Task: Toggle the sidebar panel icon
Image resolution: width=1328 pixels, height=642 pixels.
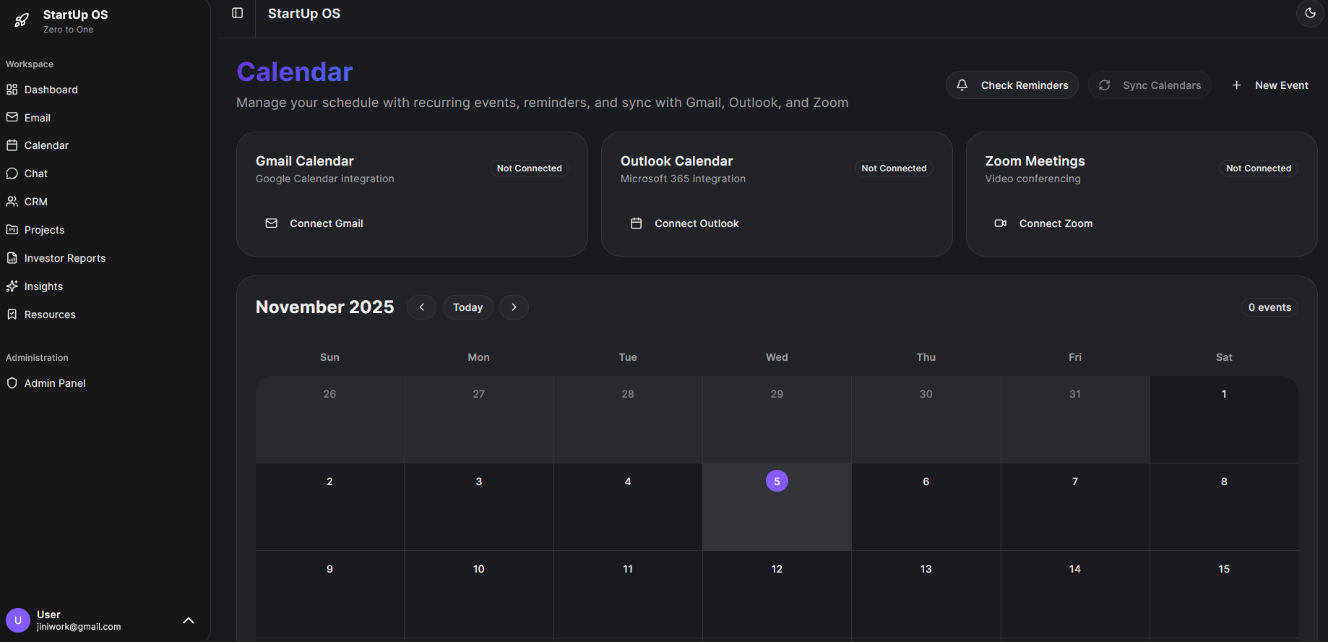Action: point(237,13)
